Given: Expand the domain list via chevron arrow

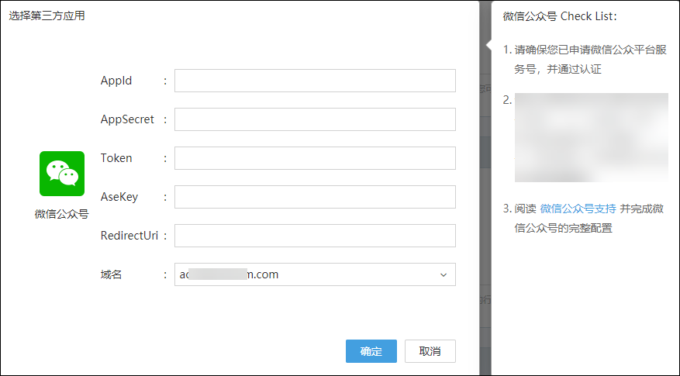Looking at the screenshot, I should click(x=444, y=274).
